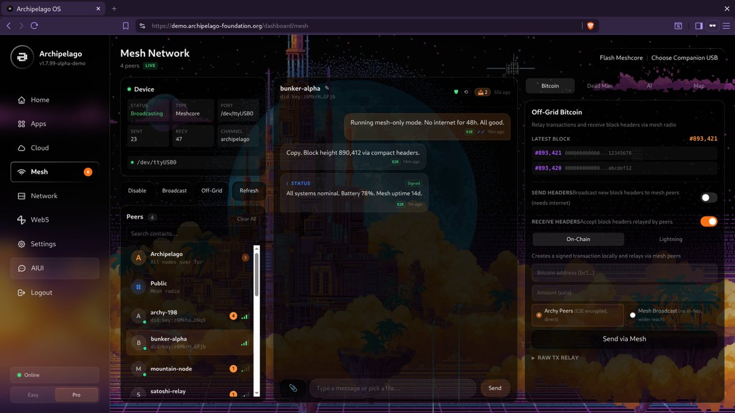Viewport: 735px width, 413px height.
Task: Select the On-Chain transaction type
Action: [578, 239]
